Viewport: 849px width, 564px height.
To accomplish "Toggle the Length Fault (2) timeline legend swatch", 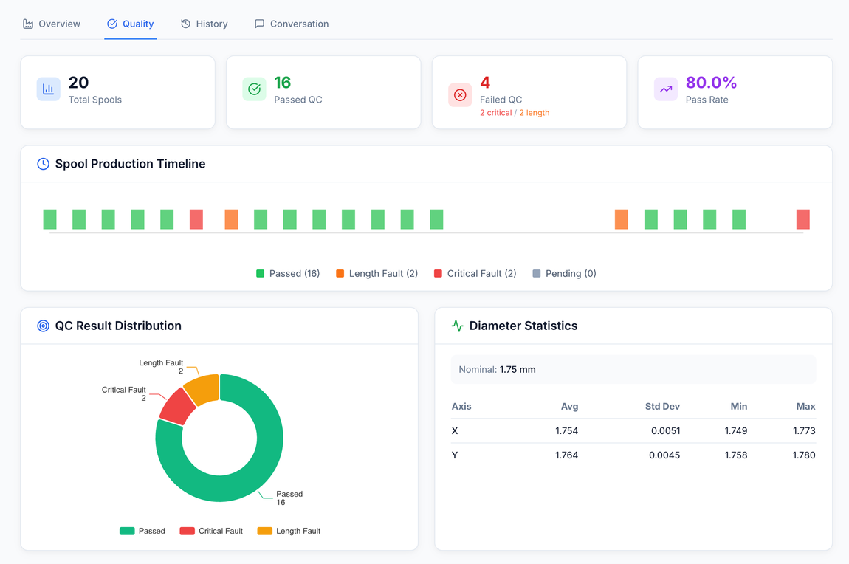I will click(340, 274).
